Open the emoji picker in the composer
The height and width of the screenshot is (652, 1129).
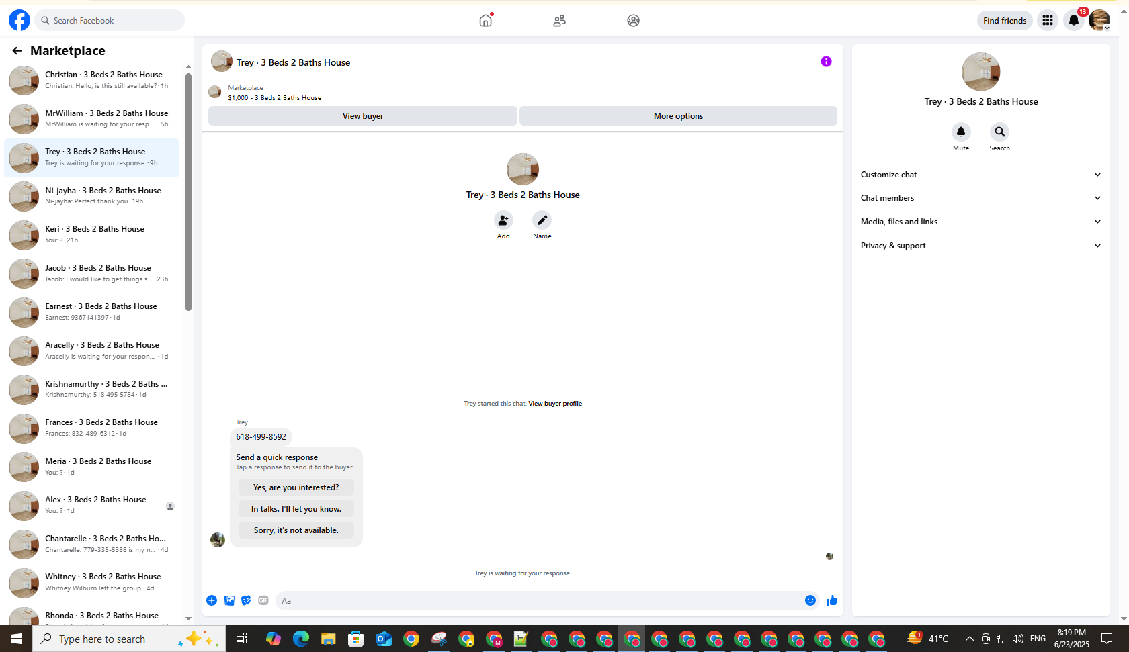click(x=810, y=600)
